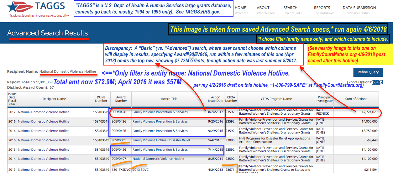Open the 2017 National Domestic Violence Hotline recipient link
393x173 pixels.
(44, 112)
